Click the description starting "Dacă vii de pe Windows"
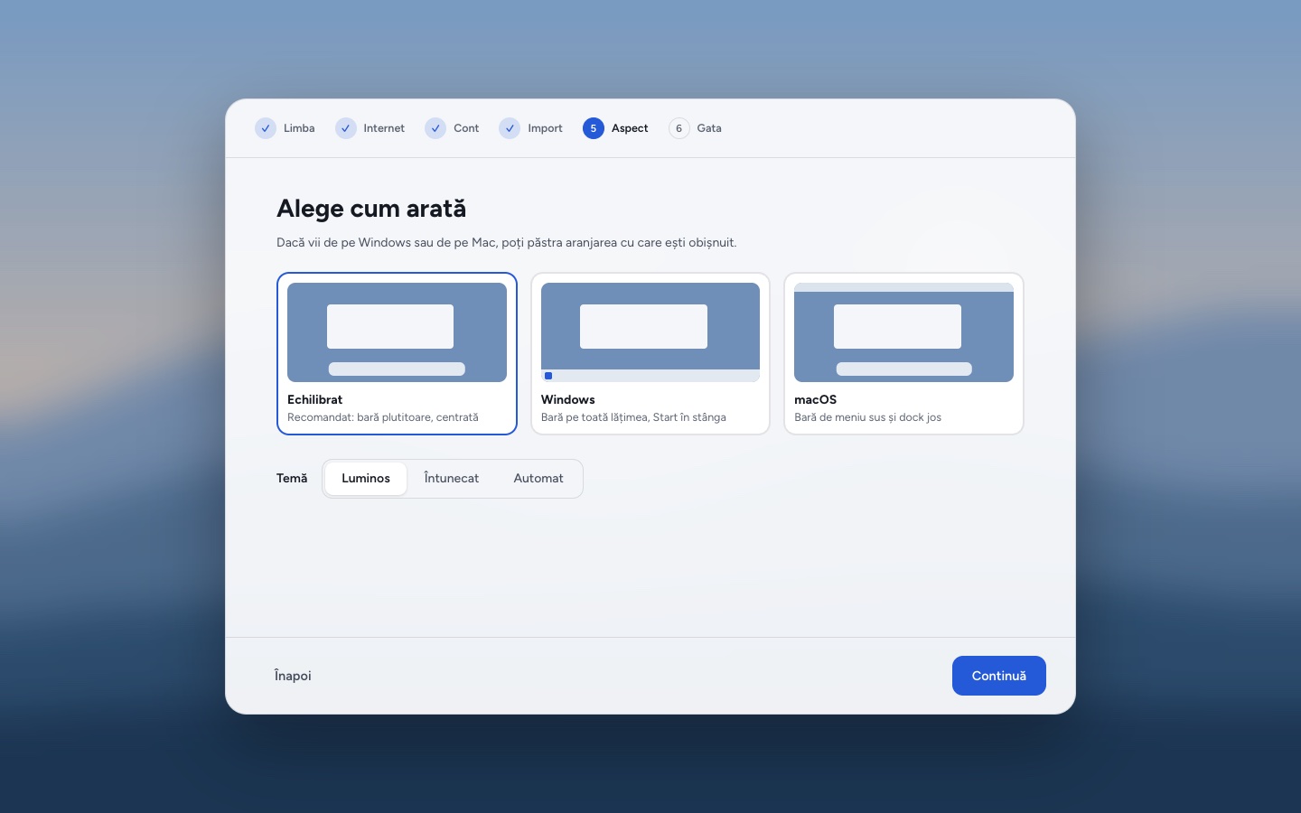1301x813 pixels. pos(507,243)
